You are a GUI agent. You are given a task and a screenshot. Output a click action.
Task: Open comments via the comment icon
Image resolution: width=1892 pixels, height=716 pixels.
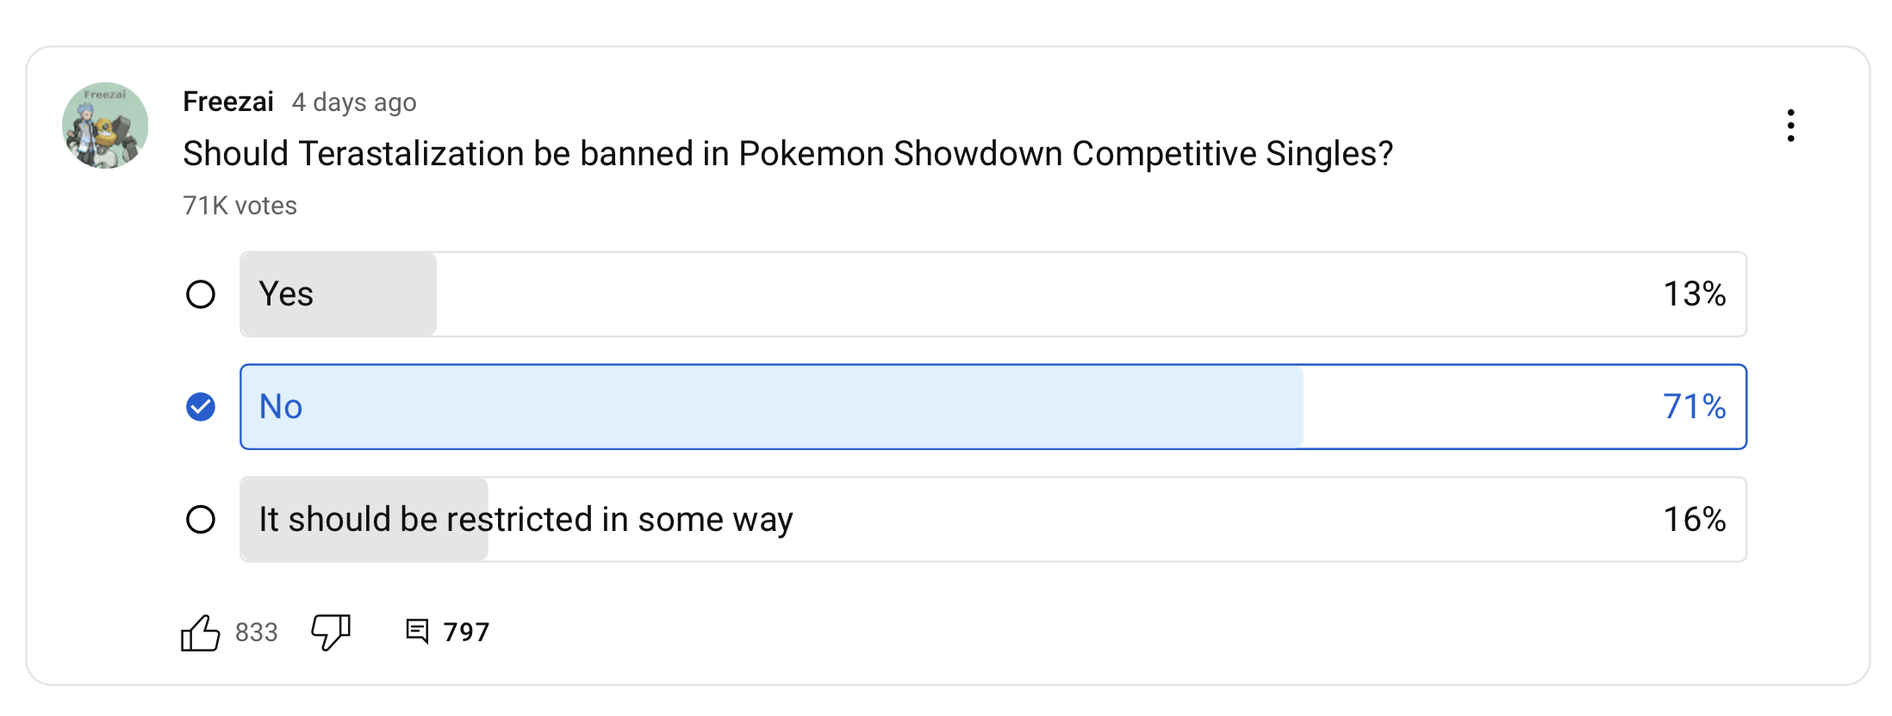point(417,632)
